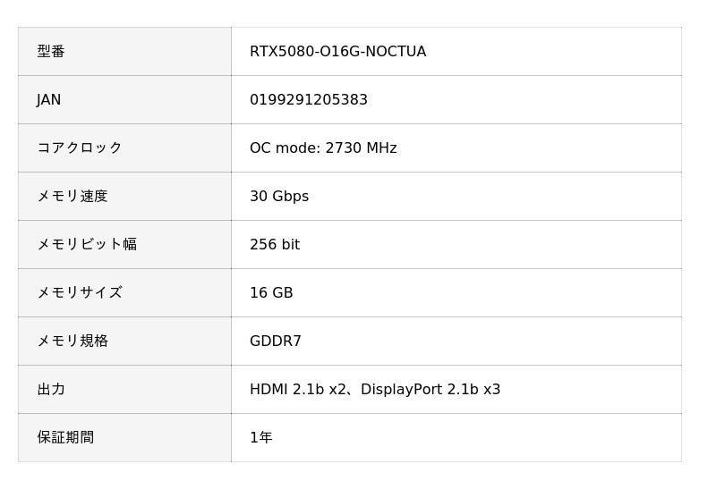Select the 30 Gbps value
Image resolution: width=716 pixels, height=489 pixels.
pos(278,197)
